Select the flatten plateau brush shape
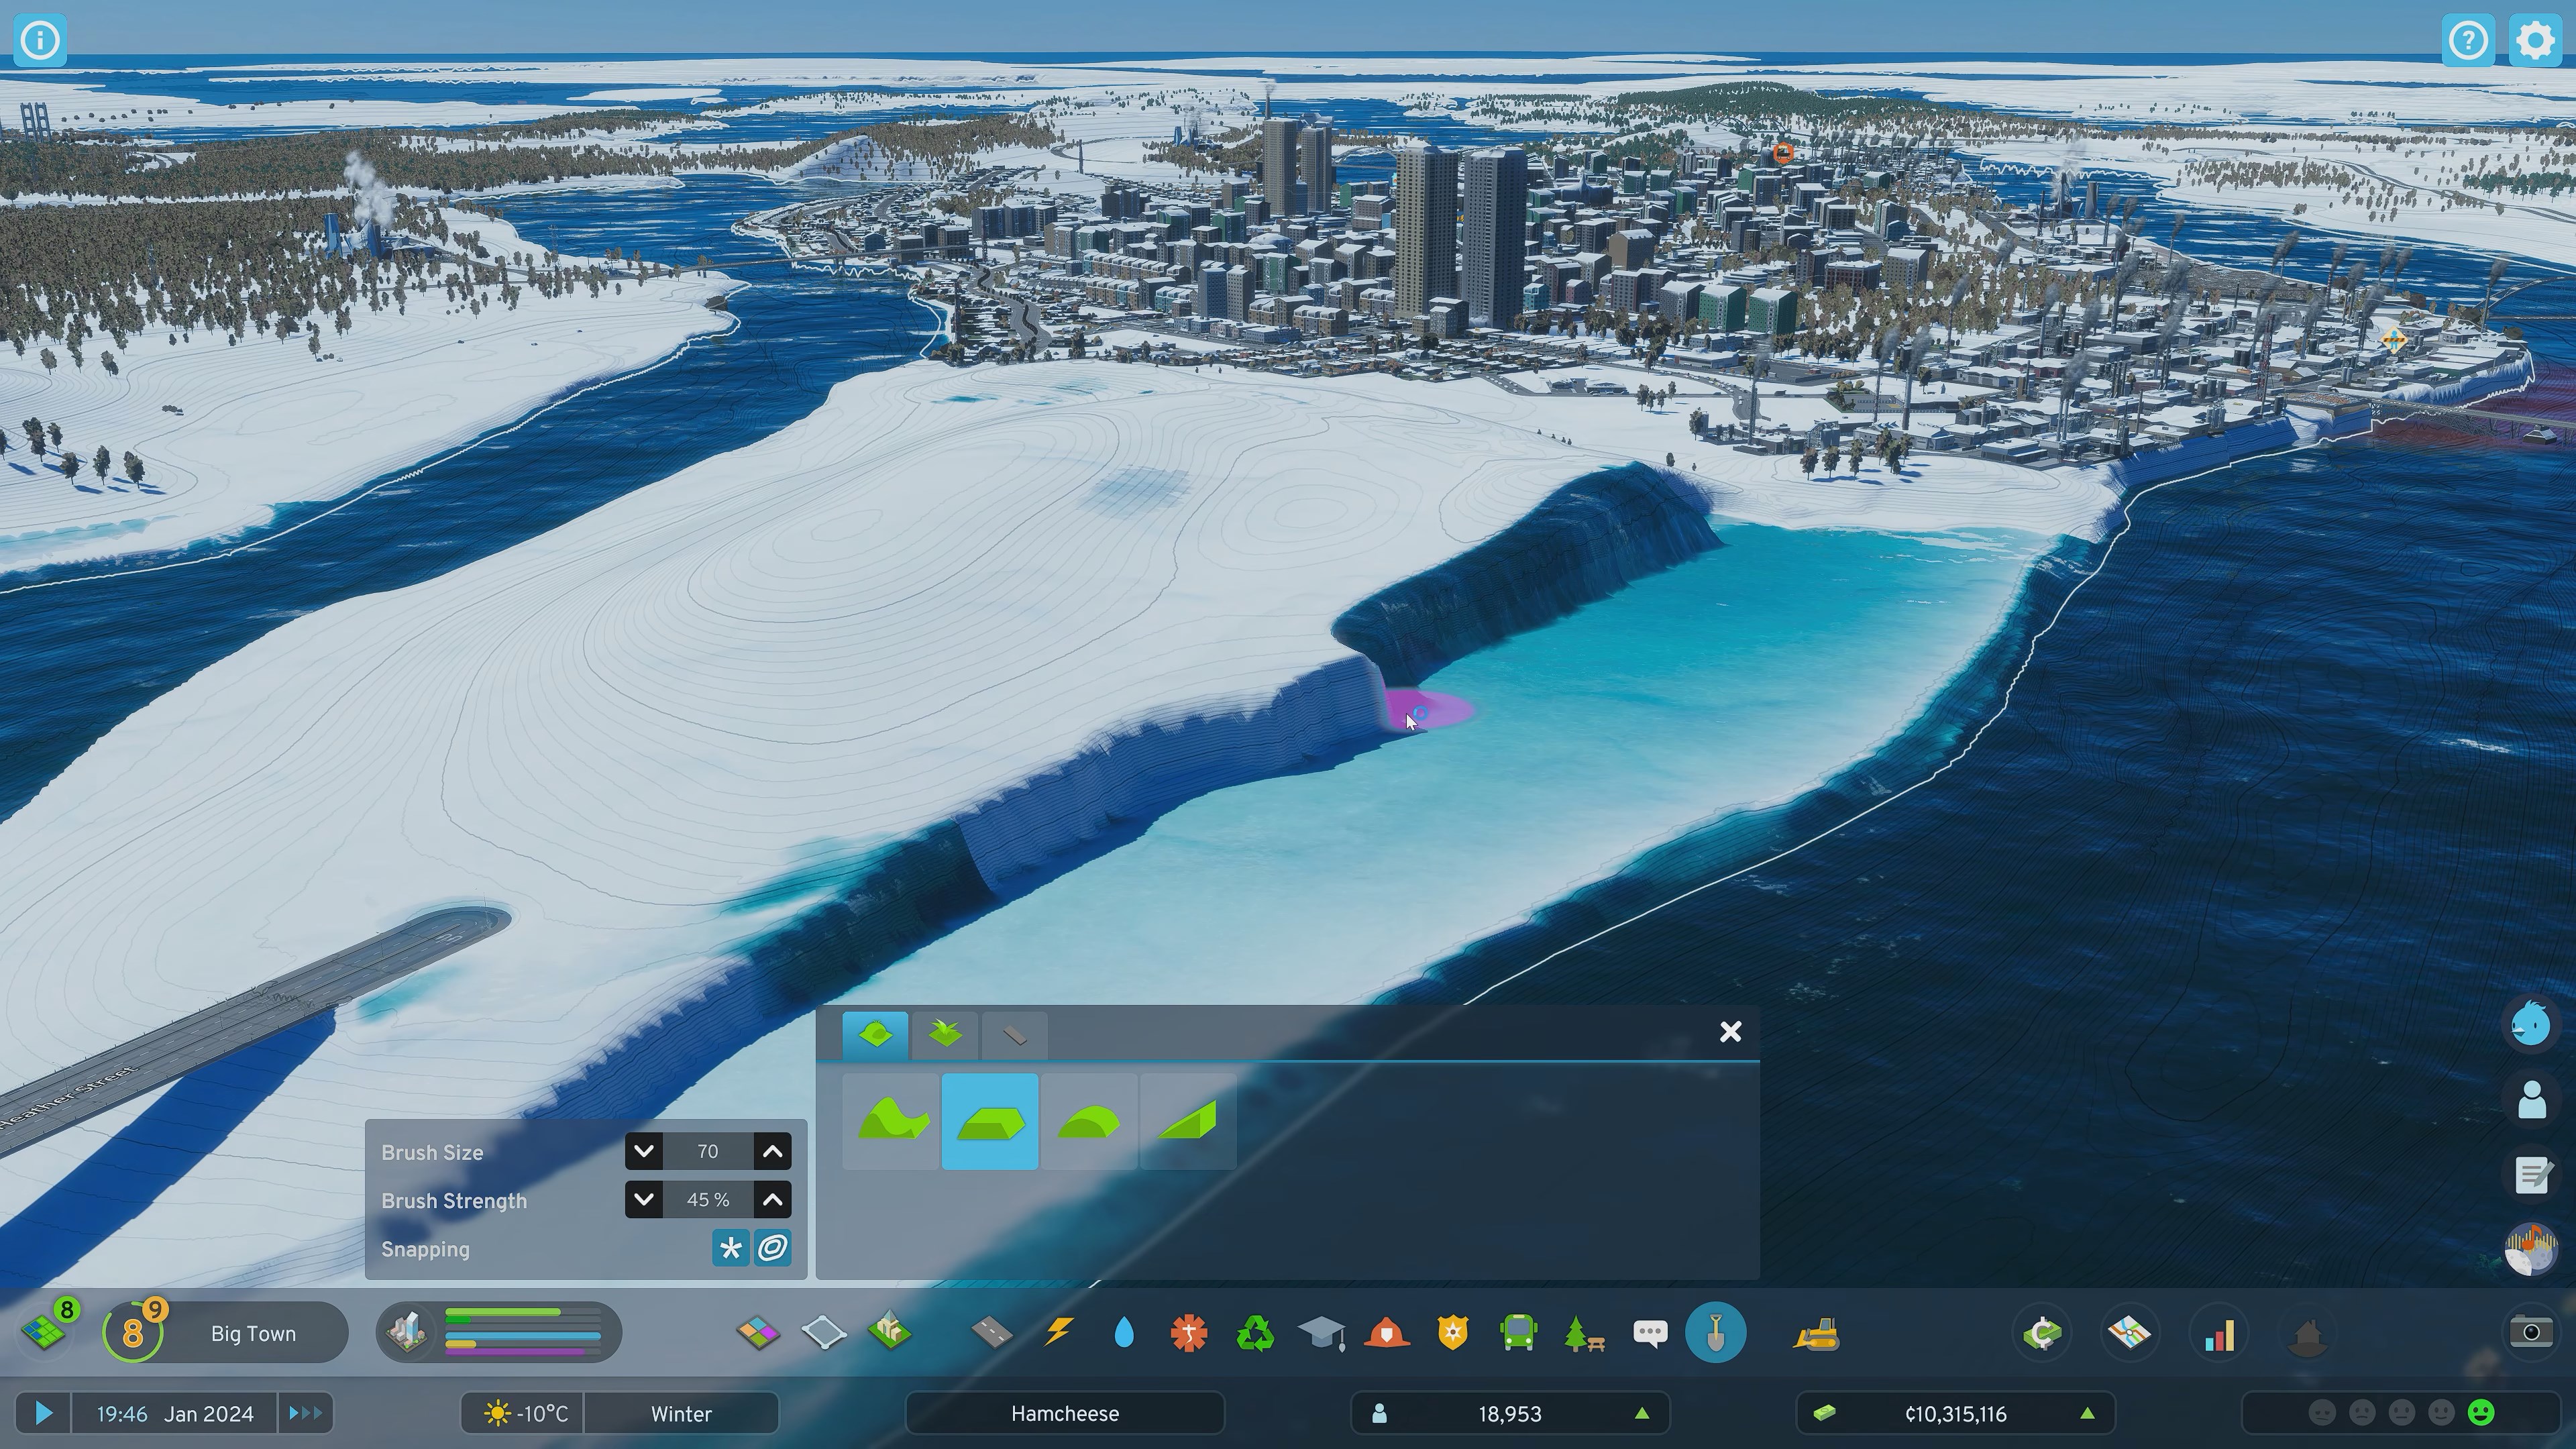 click(990, 1121)
